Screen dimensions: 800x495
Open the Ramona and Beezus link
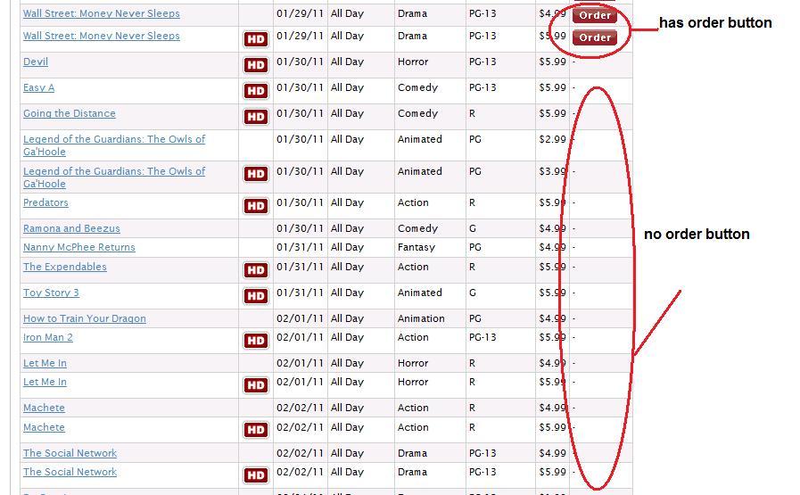click(71, 228)
